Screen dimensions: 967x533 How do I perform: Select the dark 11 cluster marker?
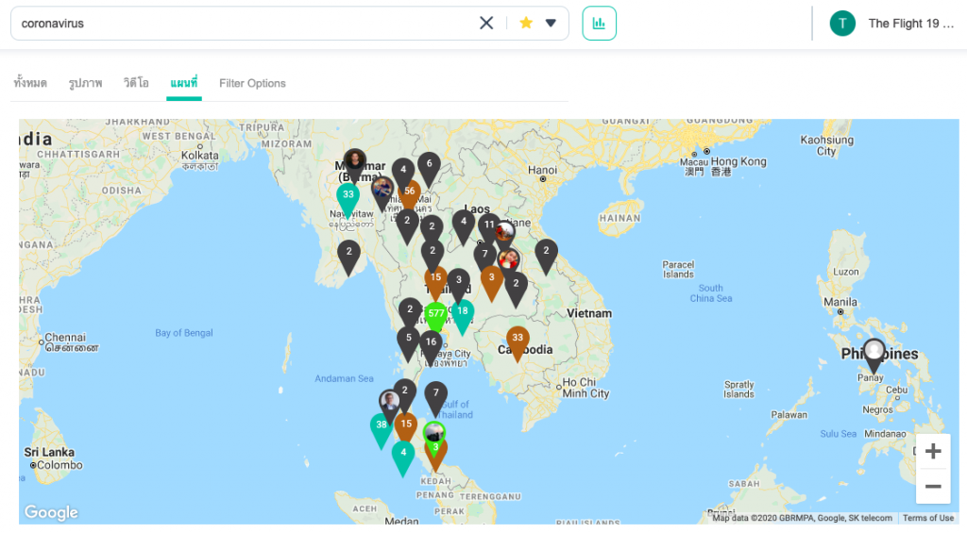pyautogui.click(x=489, y=228)
